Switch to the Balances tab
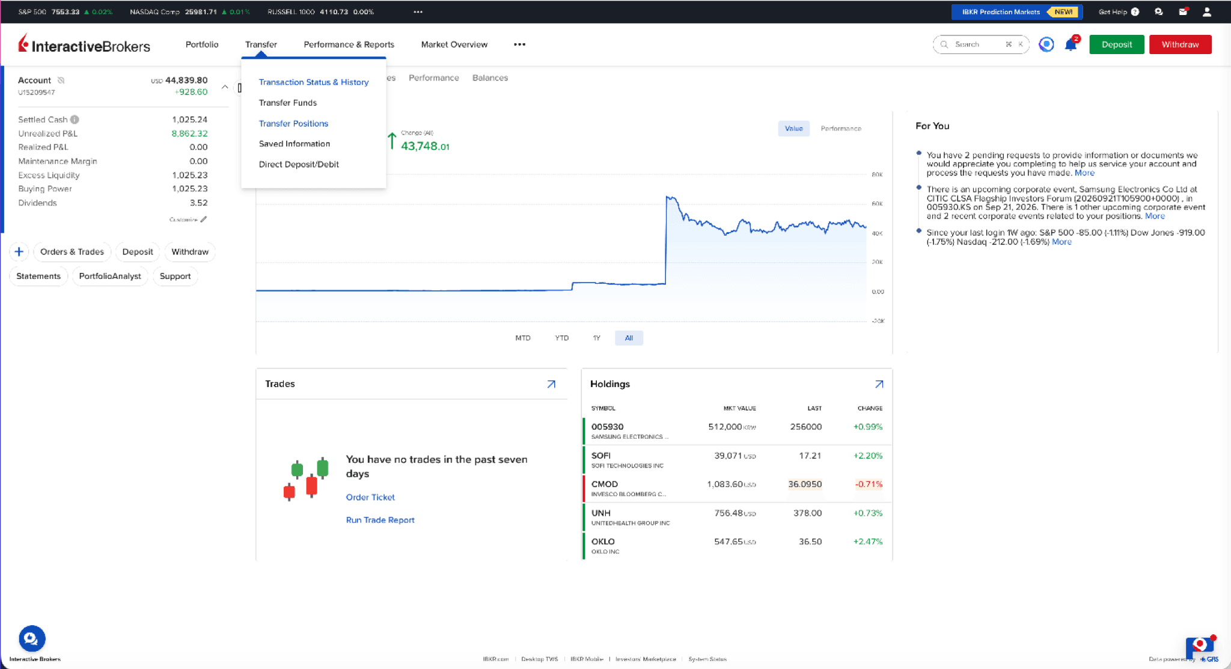 (490, 78)
